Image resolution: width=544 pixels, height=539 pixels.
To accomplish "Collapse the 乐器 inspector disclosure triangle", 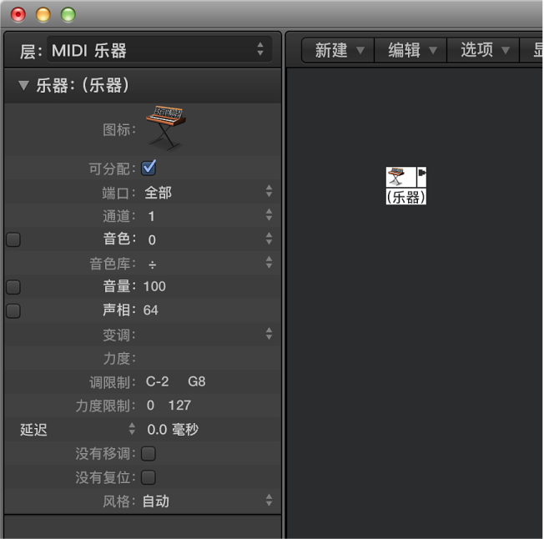I will (23, 85).
